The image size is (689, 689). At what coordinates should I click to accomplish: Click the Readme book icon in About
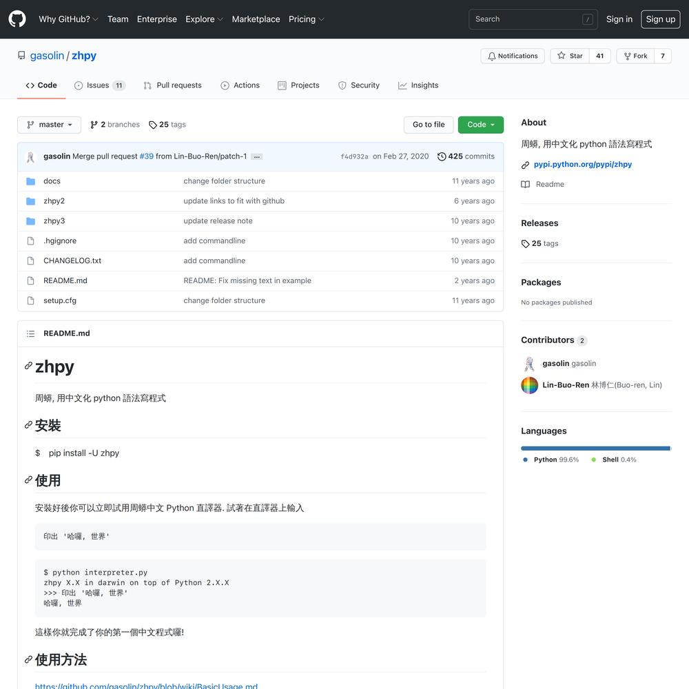point(525,185)
